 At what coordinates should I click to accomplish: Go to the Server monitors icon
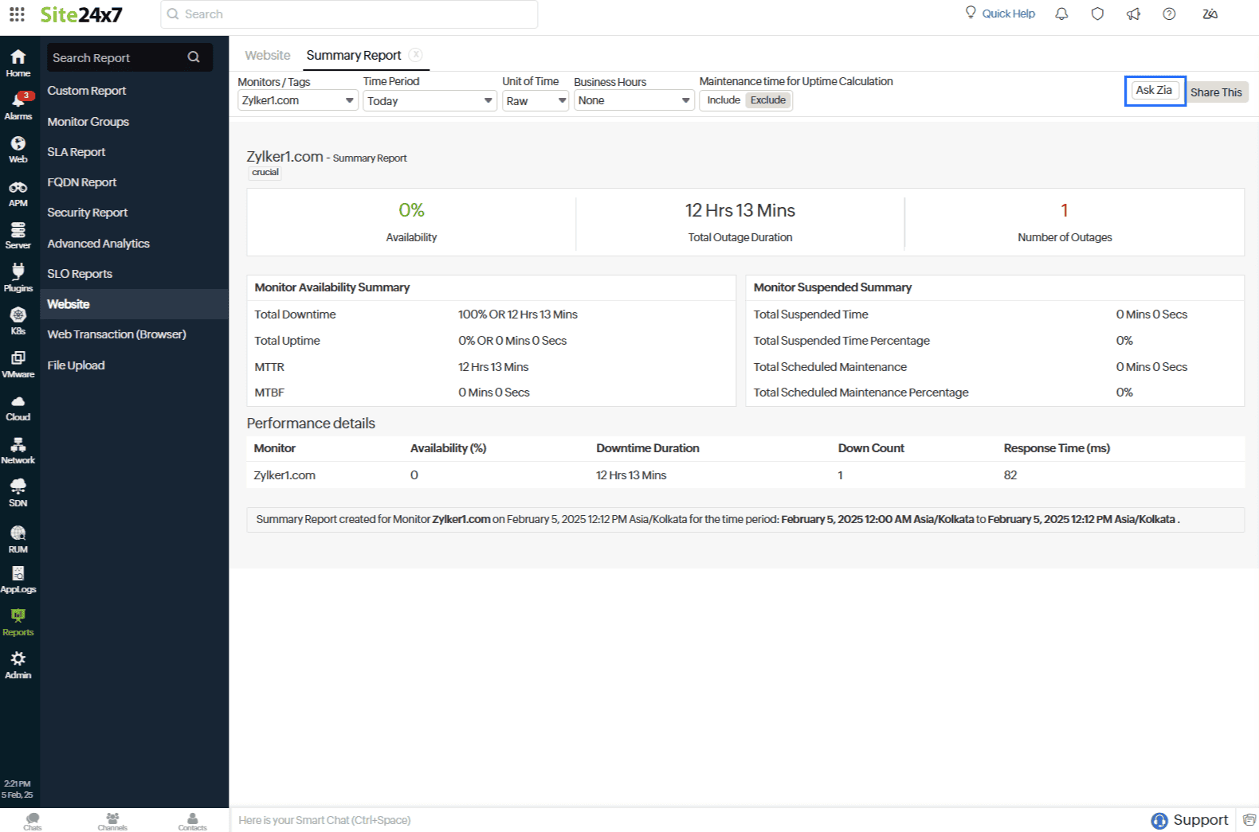pos(18,236)
